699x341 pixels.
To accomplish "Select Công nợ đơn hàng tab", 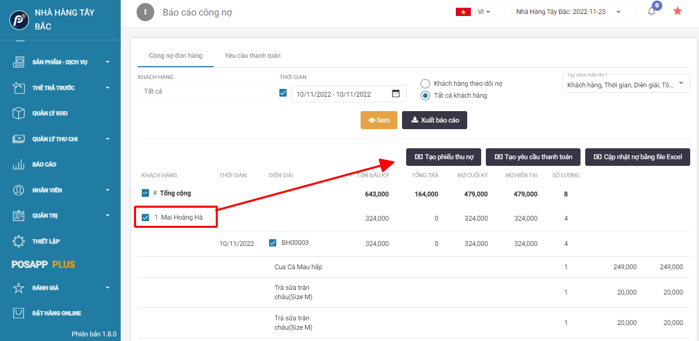I will pyautogui.click(x=175, y=55).
